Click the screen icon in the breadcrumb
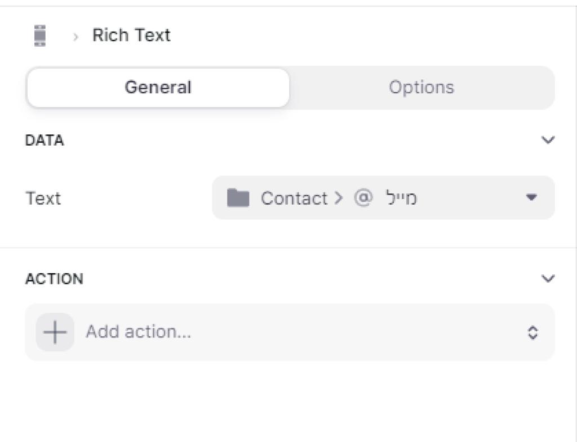The width and height of the screenshot is (577, 442). tap(39, 35)
